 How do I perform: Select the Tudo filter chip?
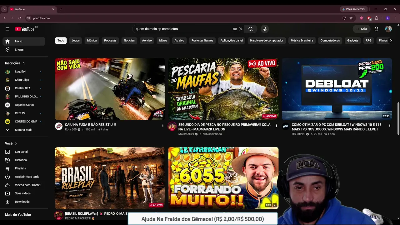pos(61,40)
